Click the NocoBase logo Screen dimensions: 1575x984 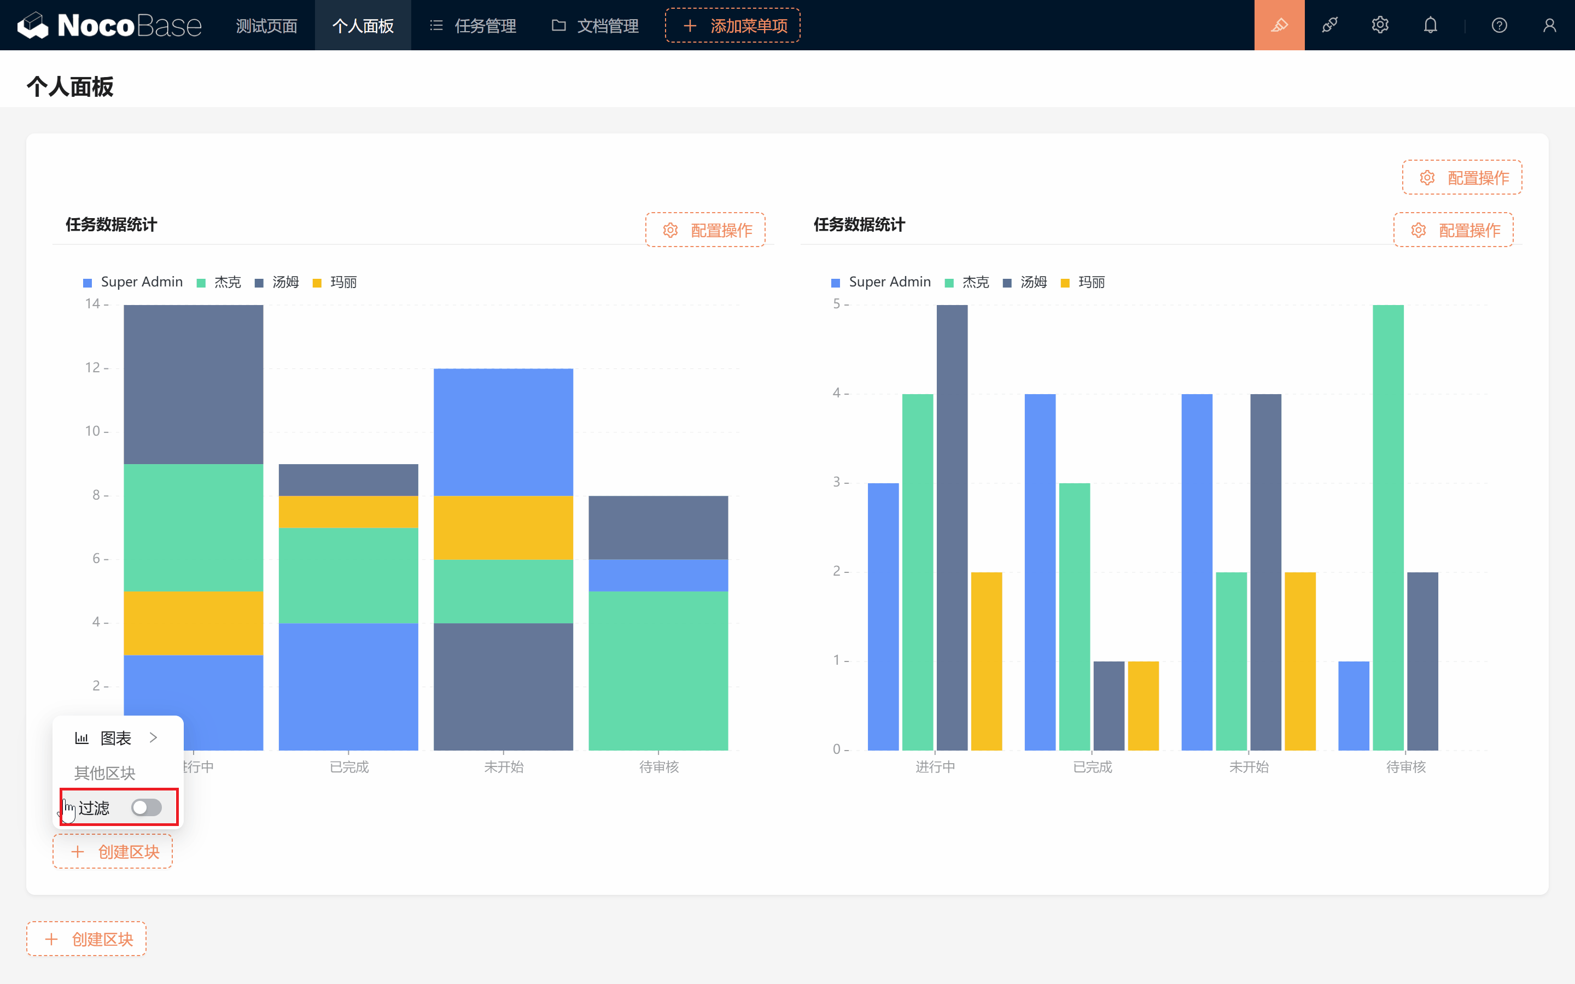coord(109,25)
